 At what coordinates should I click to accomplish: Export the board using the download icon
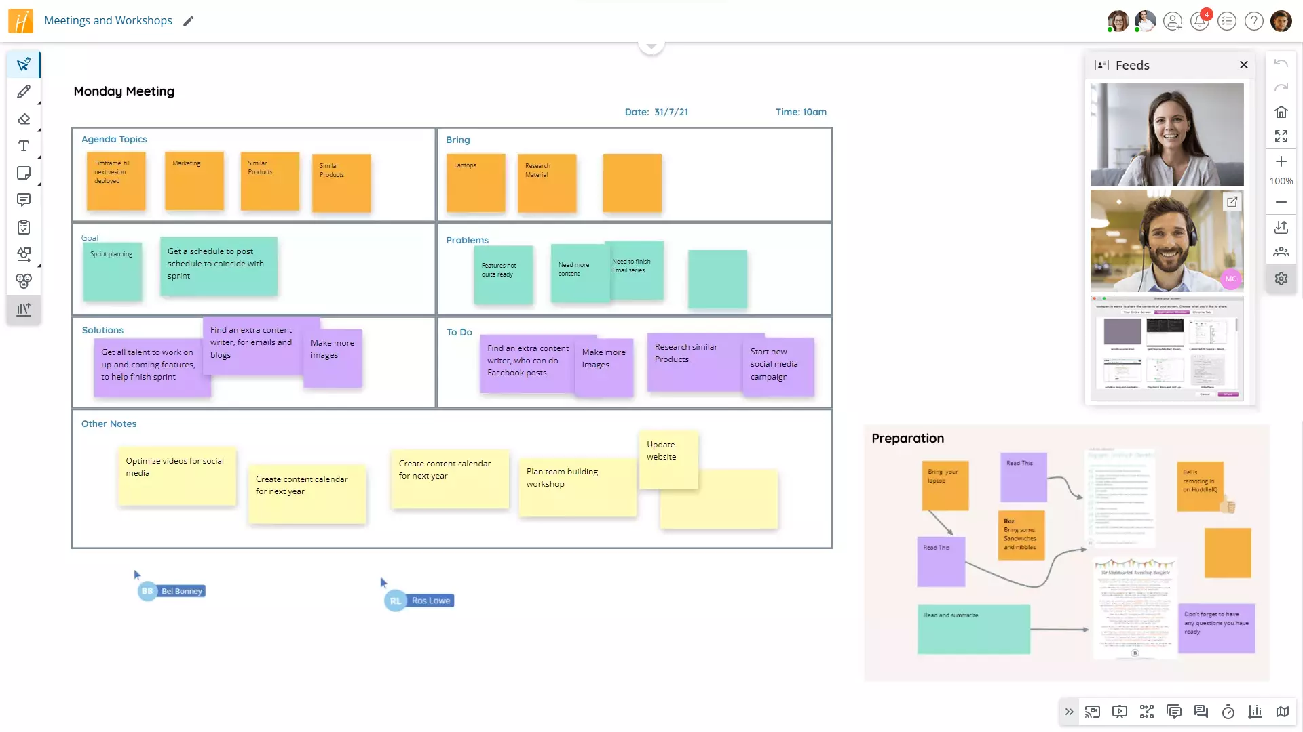[x=1281, y=227]
